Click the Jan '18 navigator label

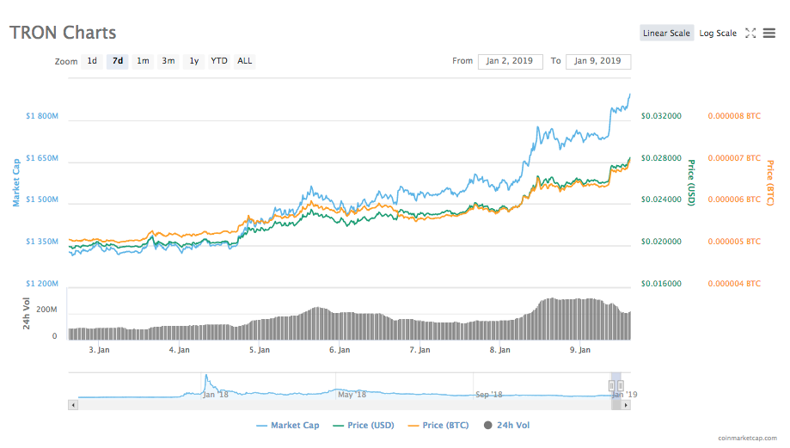[216, 395]
